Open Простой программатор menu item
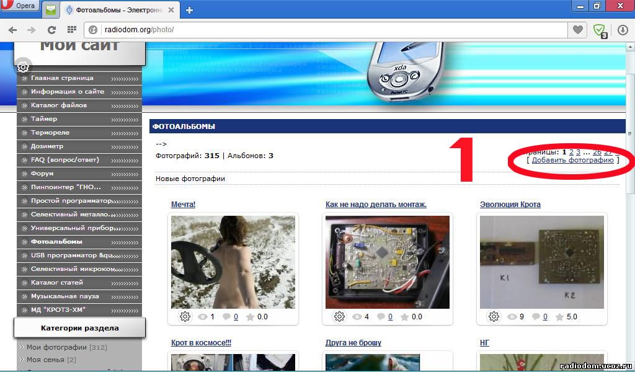This screenshot has height=372, width=635. [79, 201]
